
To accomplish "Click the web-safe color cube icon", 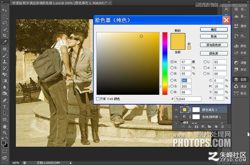I will [189, 44].
